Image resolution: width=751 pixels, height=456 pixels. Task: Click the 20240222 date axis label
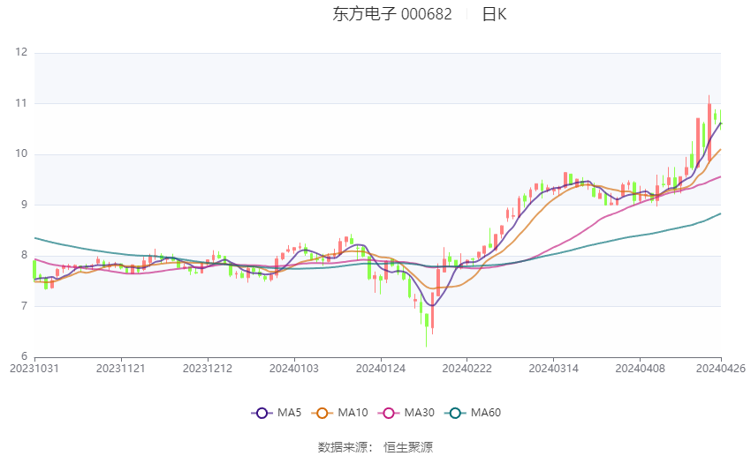(x=466, y=368)
